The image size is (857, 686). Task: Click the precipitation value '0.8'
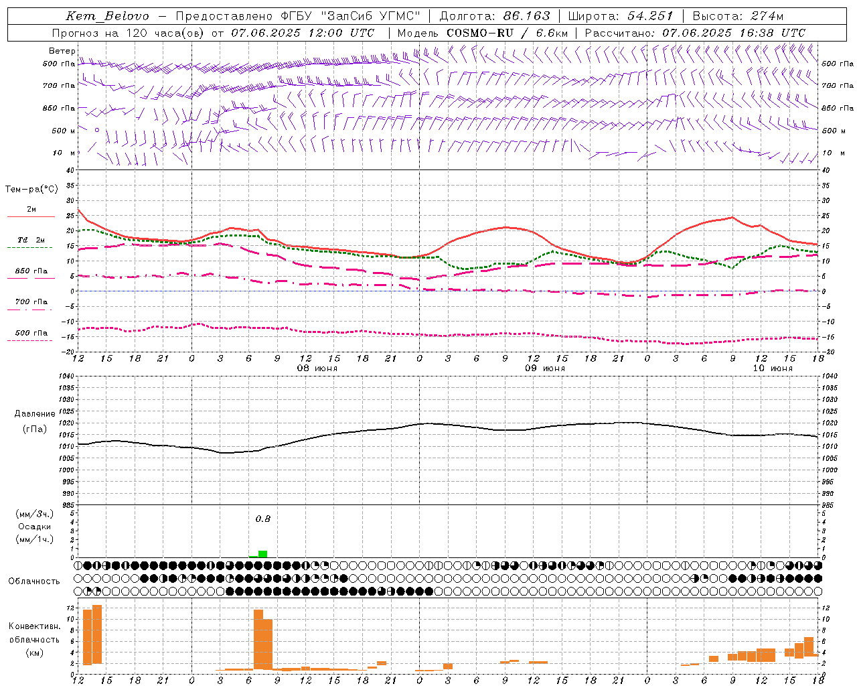[263, 519]
